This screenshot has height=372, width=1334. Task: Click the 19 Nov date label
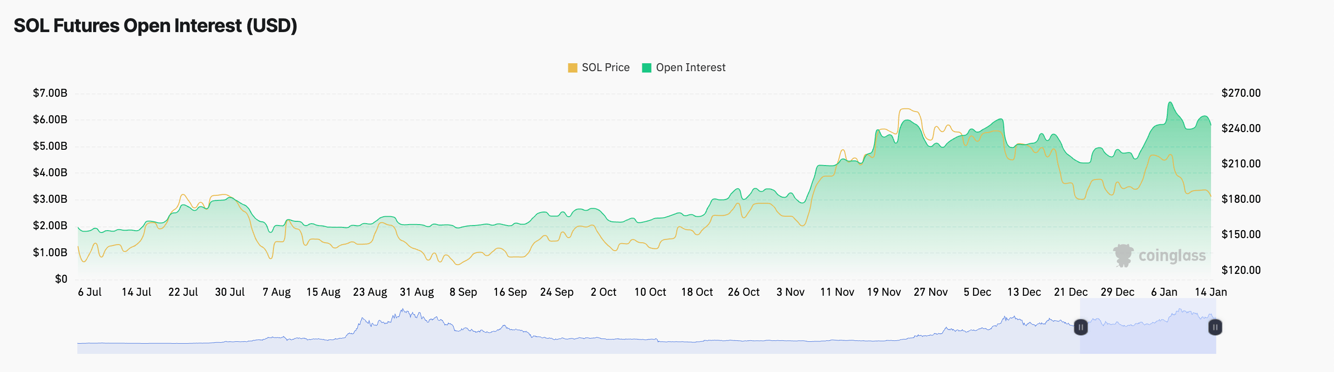(884, 292)
